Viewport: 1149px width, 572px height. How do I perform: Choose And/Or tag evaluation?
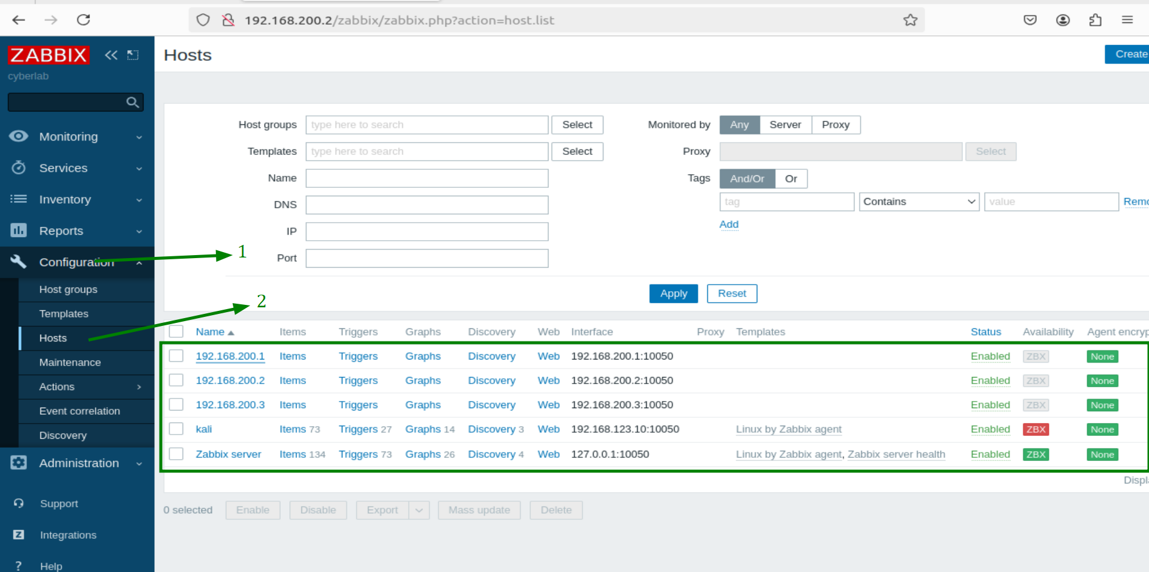[x=747, y=179]
